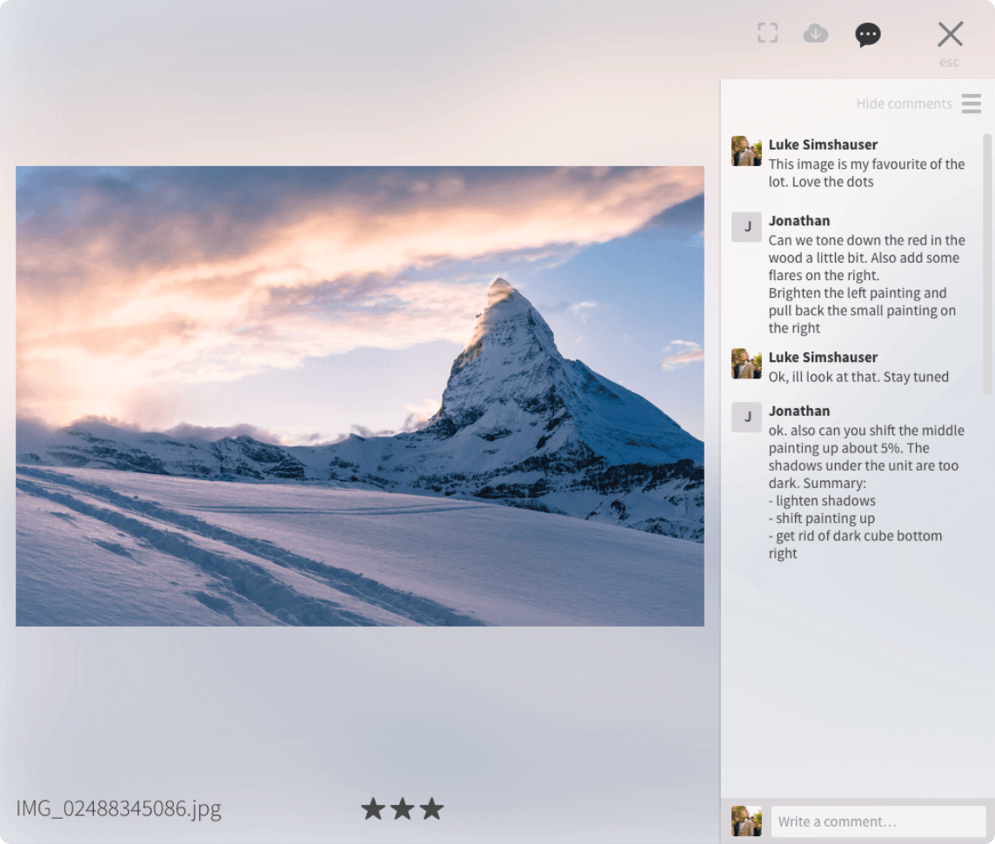Viewport: 995px width, 844px height.
Task: Toggle comments with the speech bubble icon
Action: tap(867, 35)
